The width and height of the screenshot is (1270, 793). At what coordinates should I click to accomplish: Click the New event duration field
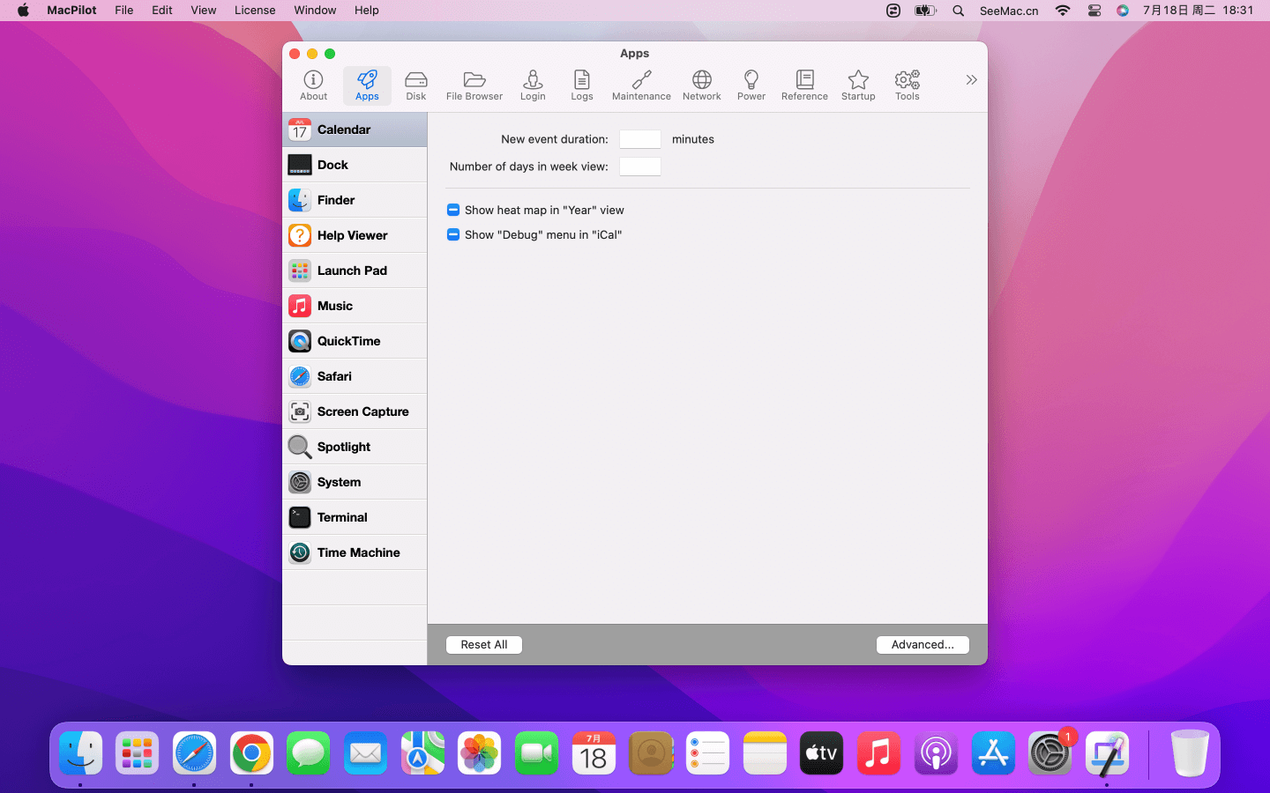(x=640, y=139)
